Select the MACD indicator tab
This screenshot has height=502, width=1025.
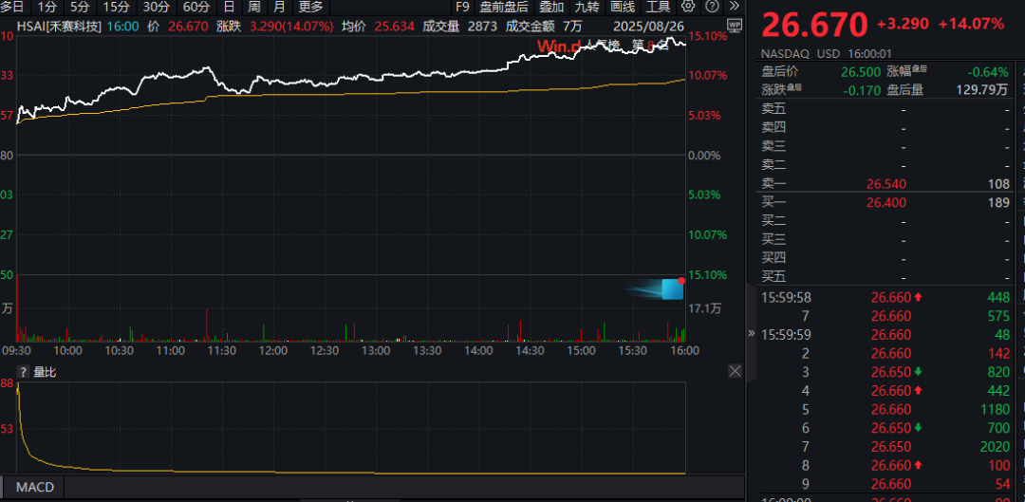click(34, 488)
